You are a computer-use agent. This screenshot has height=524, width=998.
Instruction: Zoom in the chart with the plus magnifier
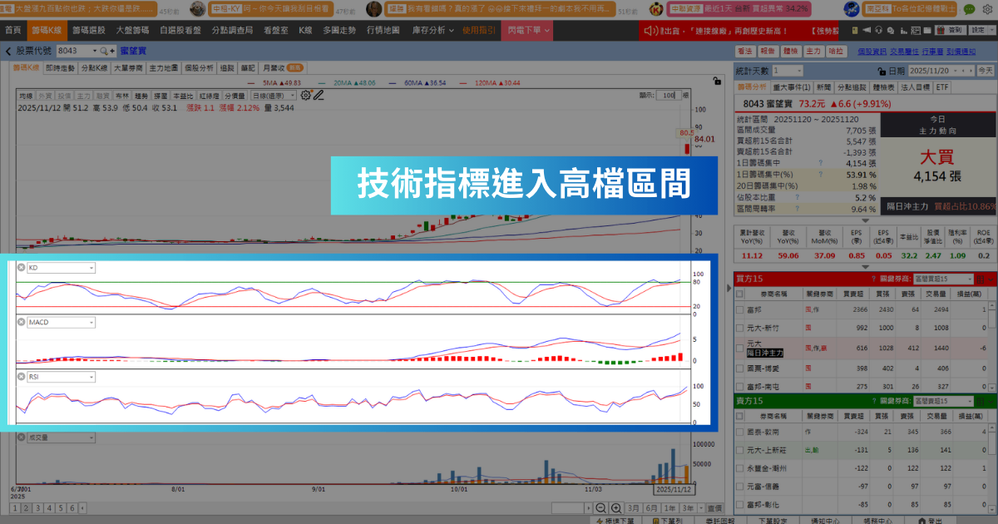click(617, 507)
